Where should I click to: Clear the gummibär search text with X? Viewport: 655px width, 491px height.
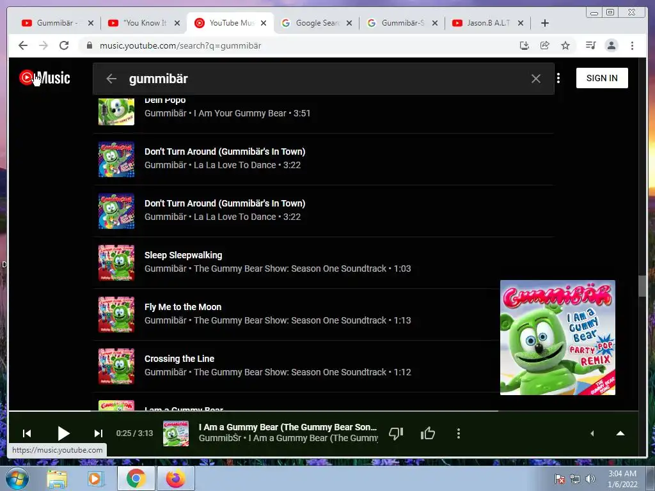(535, 79)
